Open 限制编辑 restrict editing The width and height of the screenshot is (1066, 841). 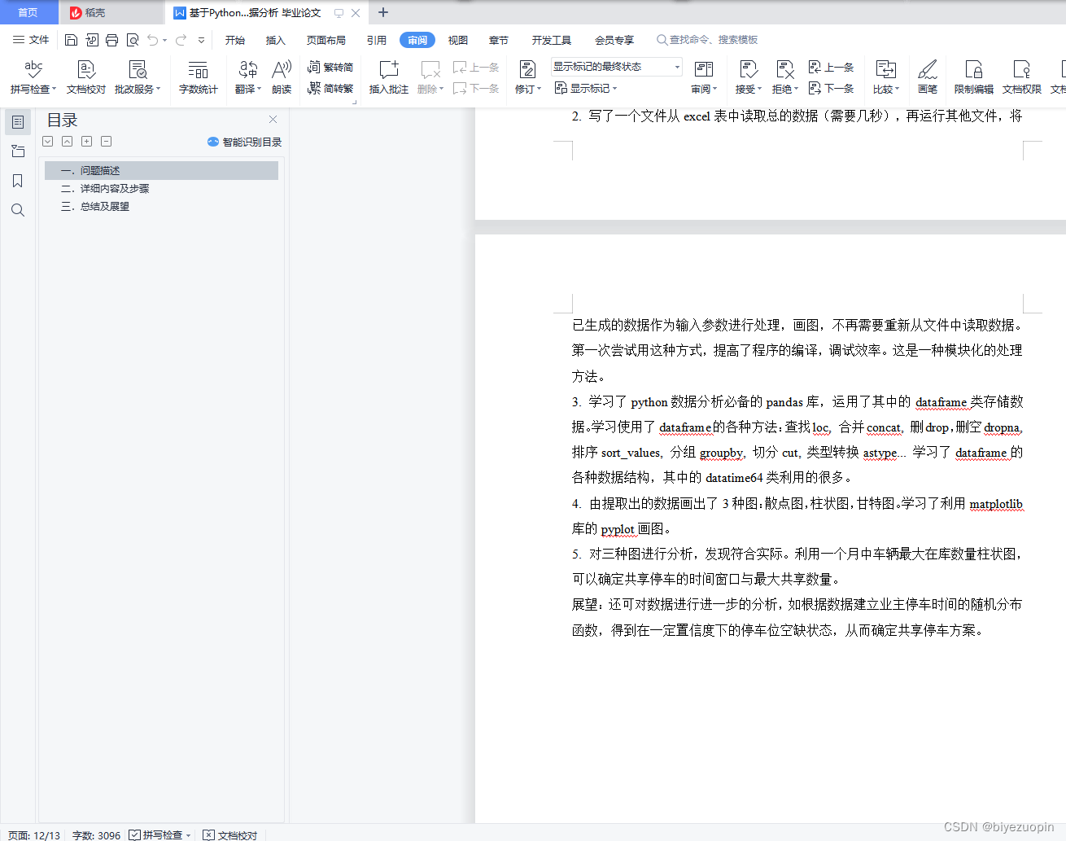(973, 77)
